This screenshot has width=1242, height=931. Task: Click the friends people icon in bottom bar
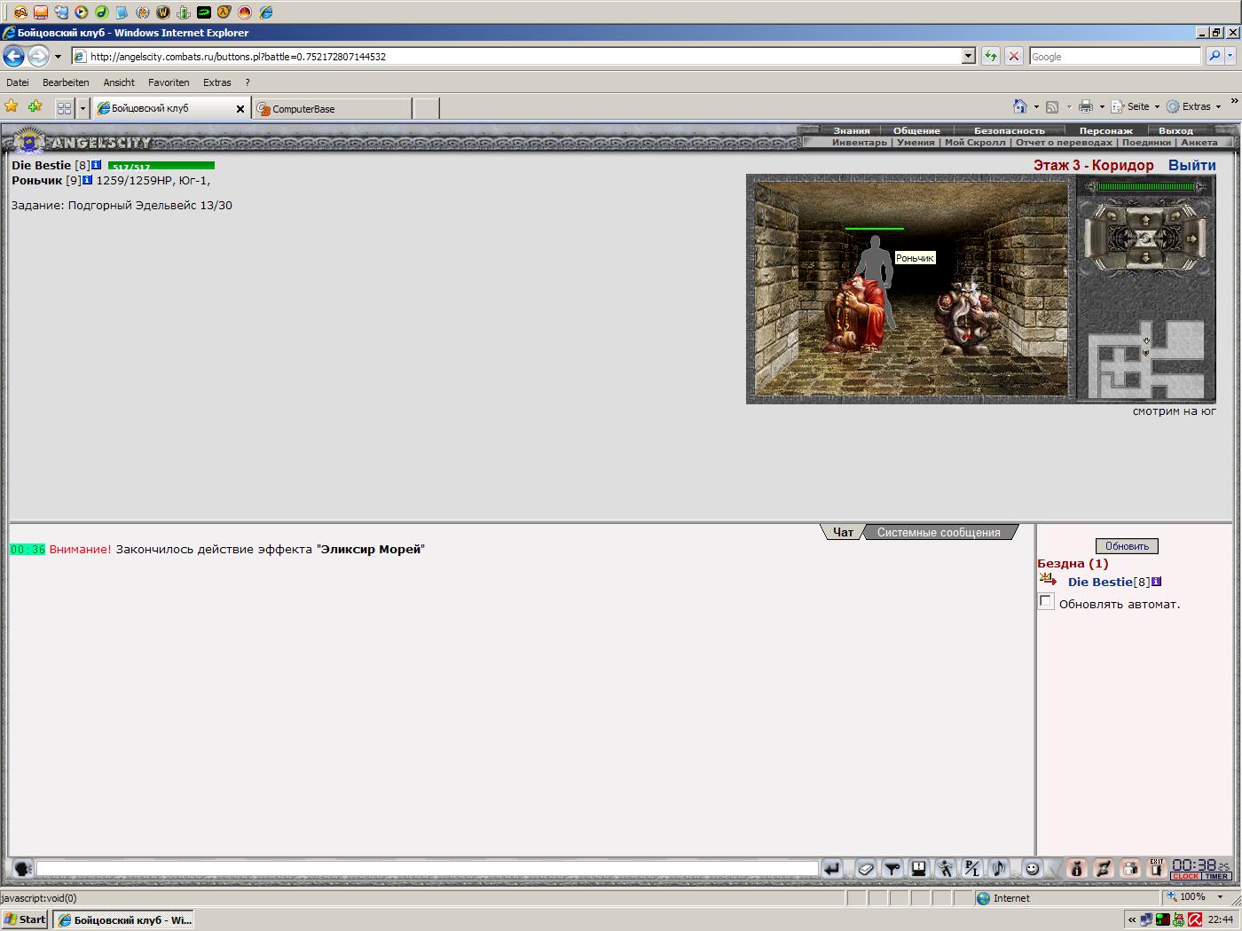[x=1130, y=869]
